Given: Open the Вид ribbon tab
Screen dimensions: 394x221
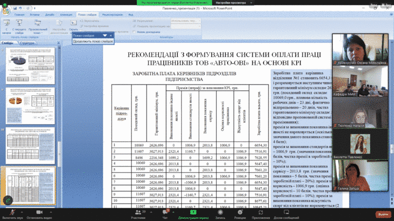Looking at the screenshot, I should [131, 15].
